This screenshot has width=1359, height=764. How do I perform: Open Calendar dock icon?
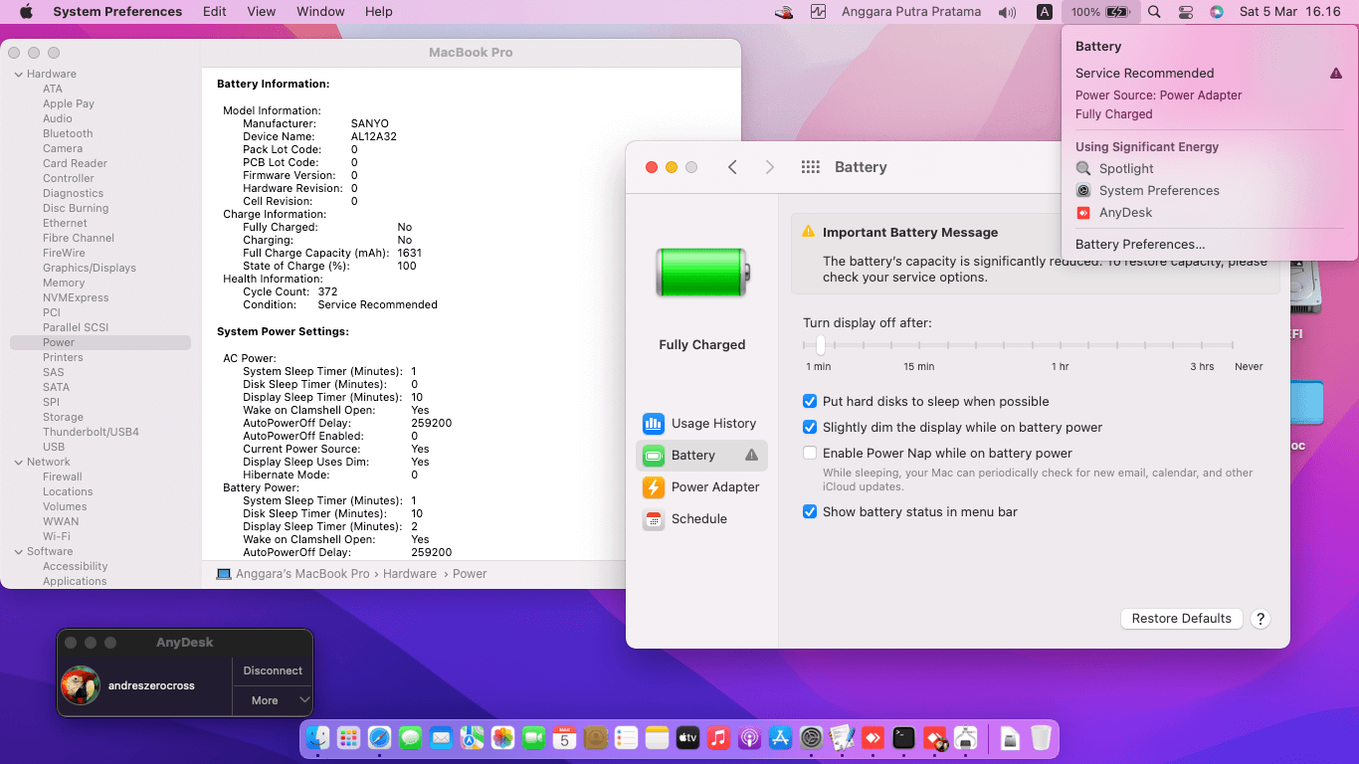pos(564,737)
